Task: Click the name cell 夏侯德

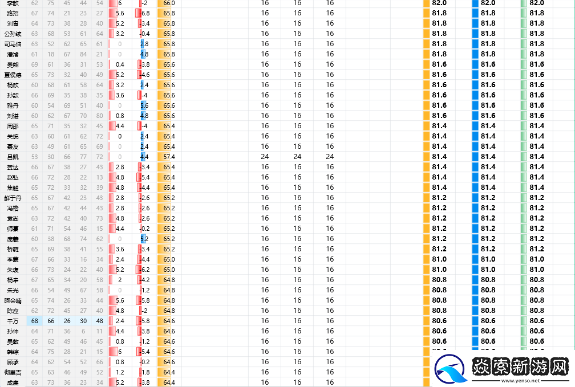Action: 13,75
